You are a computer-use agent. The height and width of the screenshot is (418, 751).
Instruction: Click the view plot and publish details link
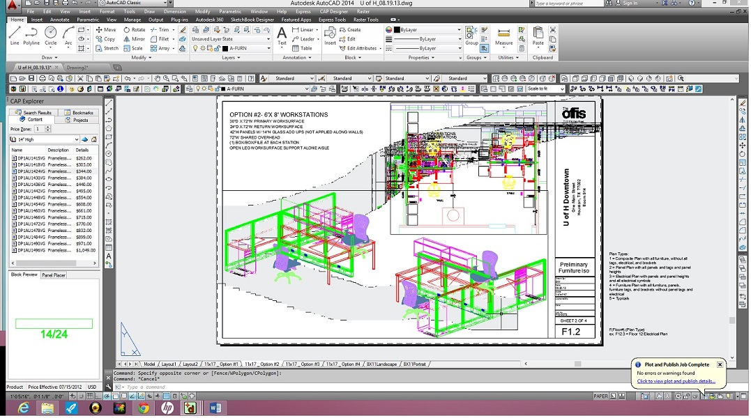coord(676,381)
